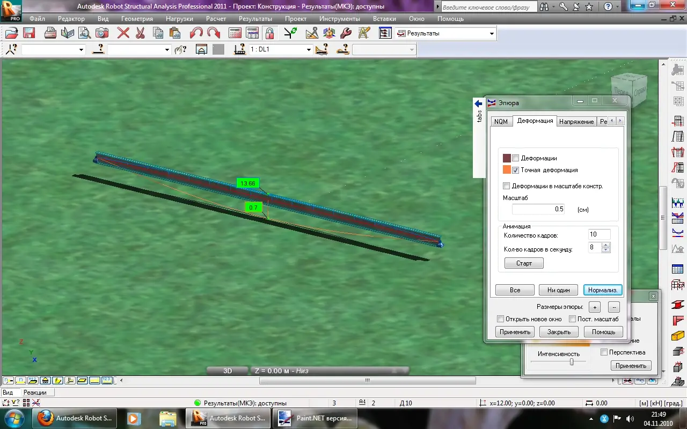Open the Результаты layout dropdown

click(x=492, y=33)
